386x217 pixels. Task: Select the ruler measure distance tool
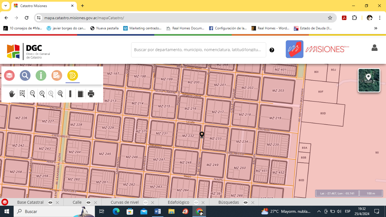click(70, 94)
